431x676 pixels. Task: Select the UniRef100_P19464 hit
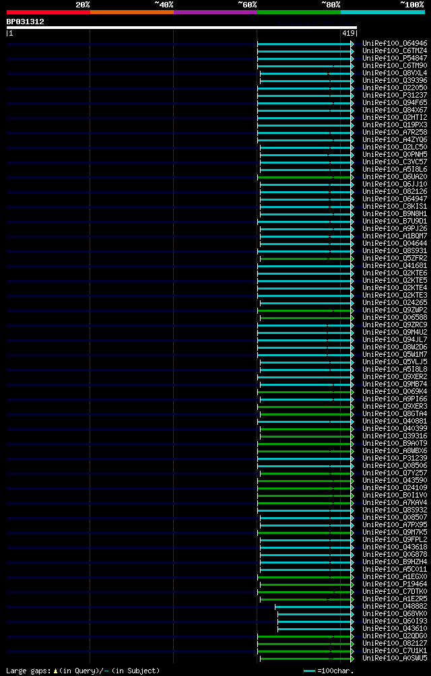395,584
